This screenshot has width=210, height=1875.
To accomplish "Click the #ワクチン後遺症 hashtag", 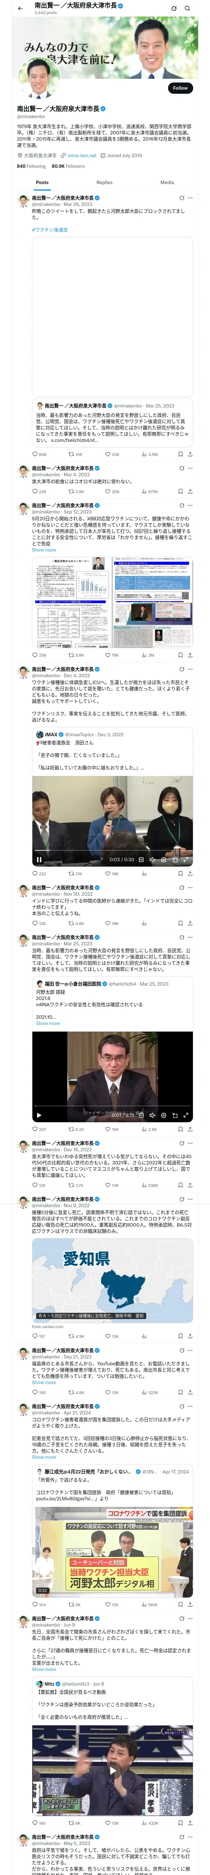I will pos(50,229).
